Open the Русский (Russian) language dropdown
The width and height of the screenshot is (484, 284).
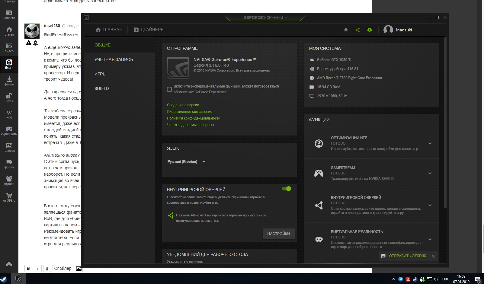[x=187, y=162]
